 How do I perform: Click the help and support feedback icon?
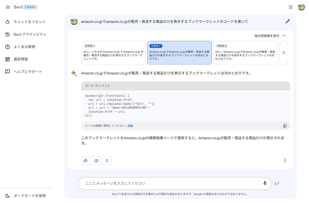tap(7, 72)
